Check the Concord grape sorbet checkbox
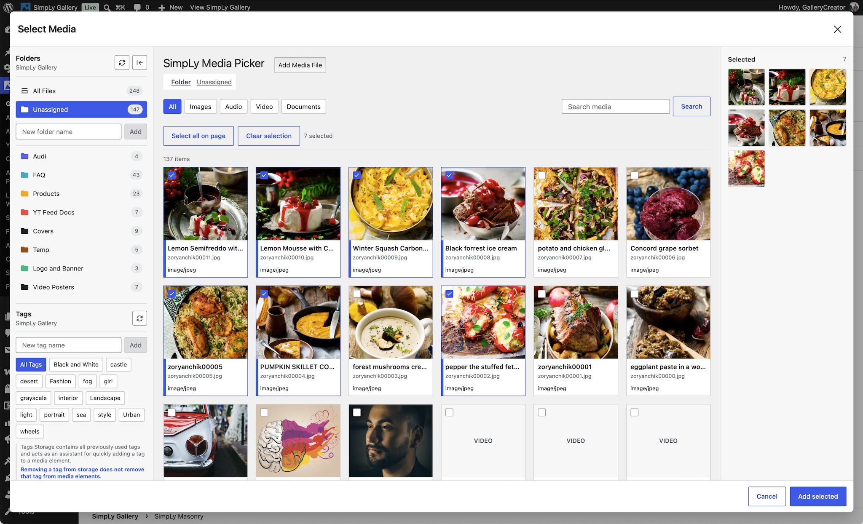This screenshot has width=863, height=524. click(x=635, y=175)
